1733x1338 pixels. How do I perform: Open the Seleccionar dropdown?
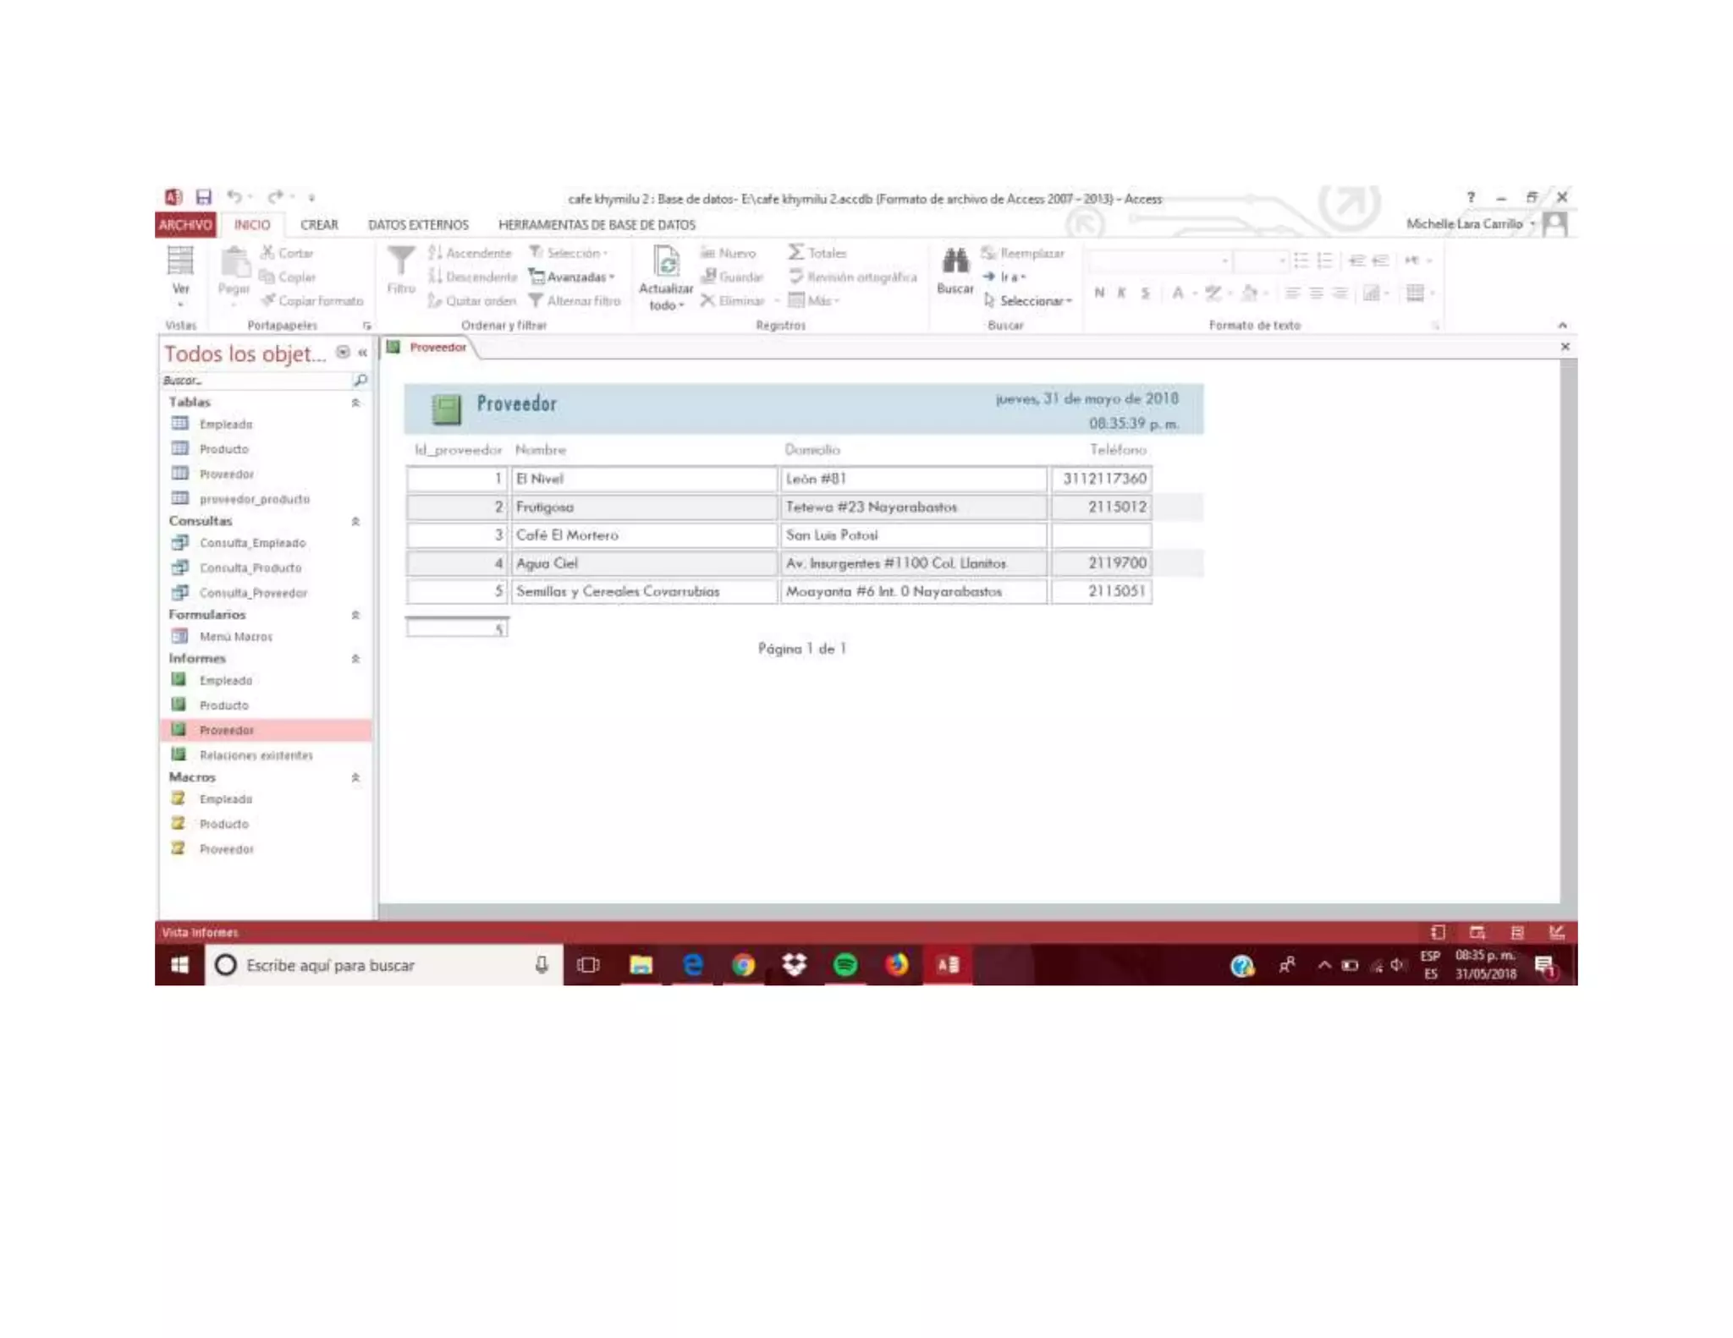pyautogui.click(x=1028, y=301)
